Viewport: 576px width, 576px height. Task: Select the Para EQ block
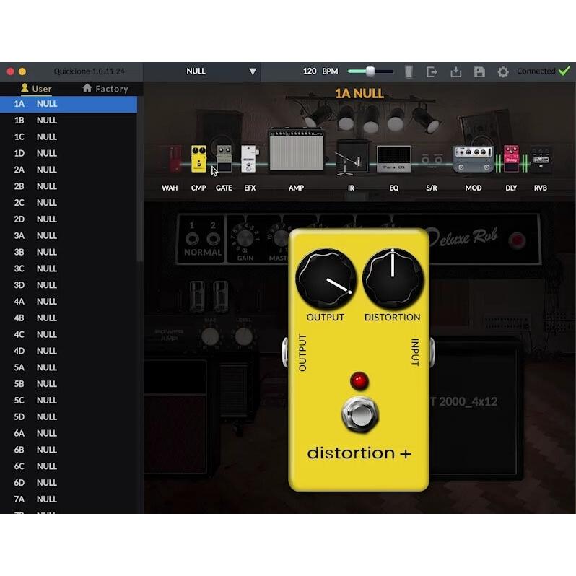point(393,159)
